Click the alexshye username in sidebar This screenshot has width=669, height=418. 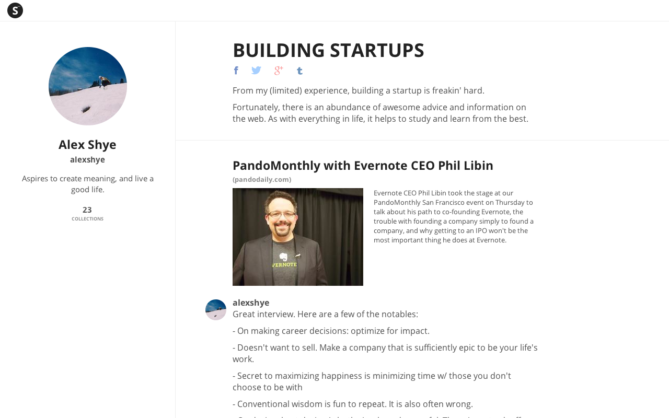[87, 160]
